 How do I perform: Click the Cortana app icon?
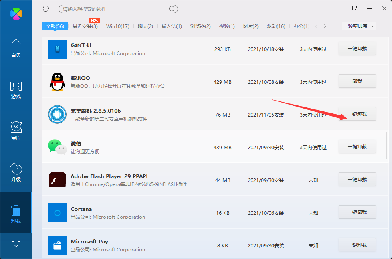[x=57, y=213]
